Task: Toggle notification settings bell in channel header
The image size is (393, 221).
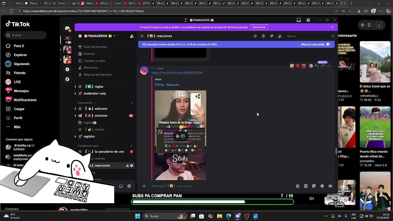Action: 263,36
